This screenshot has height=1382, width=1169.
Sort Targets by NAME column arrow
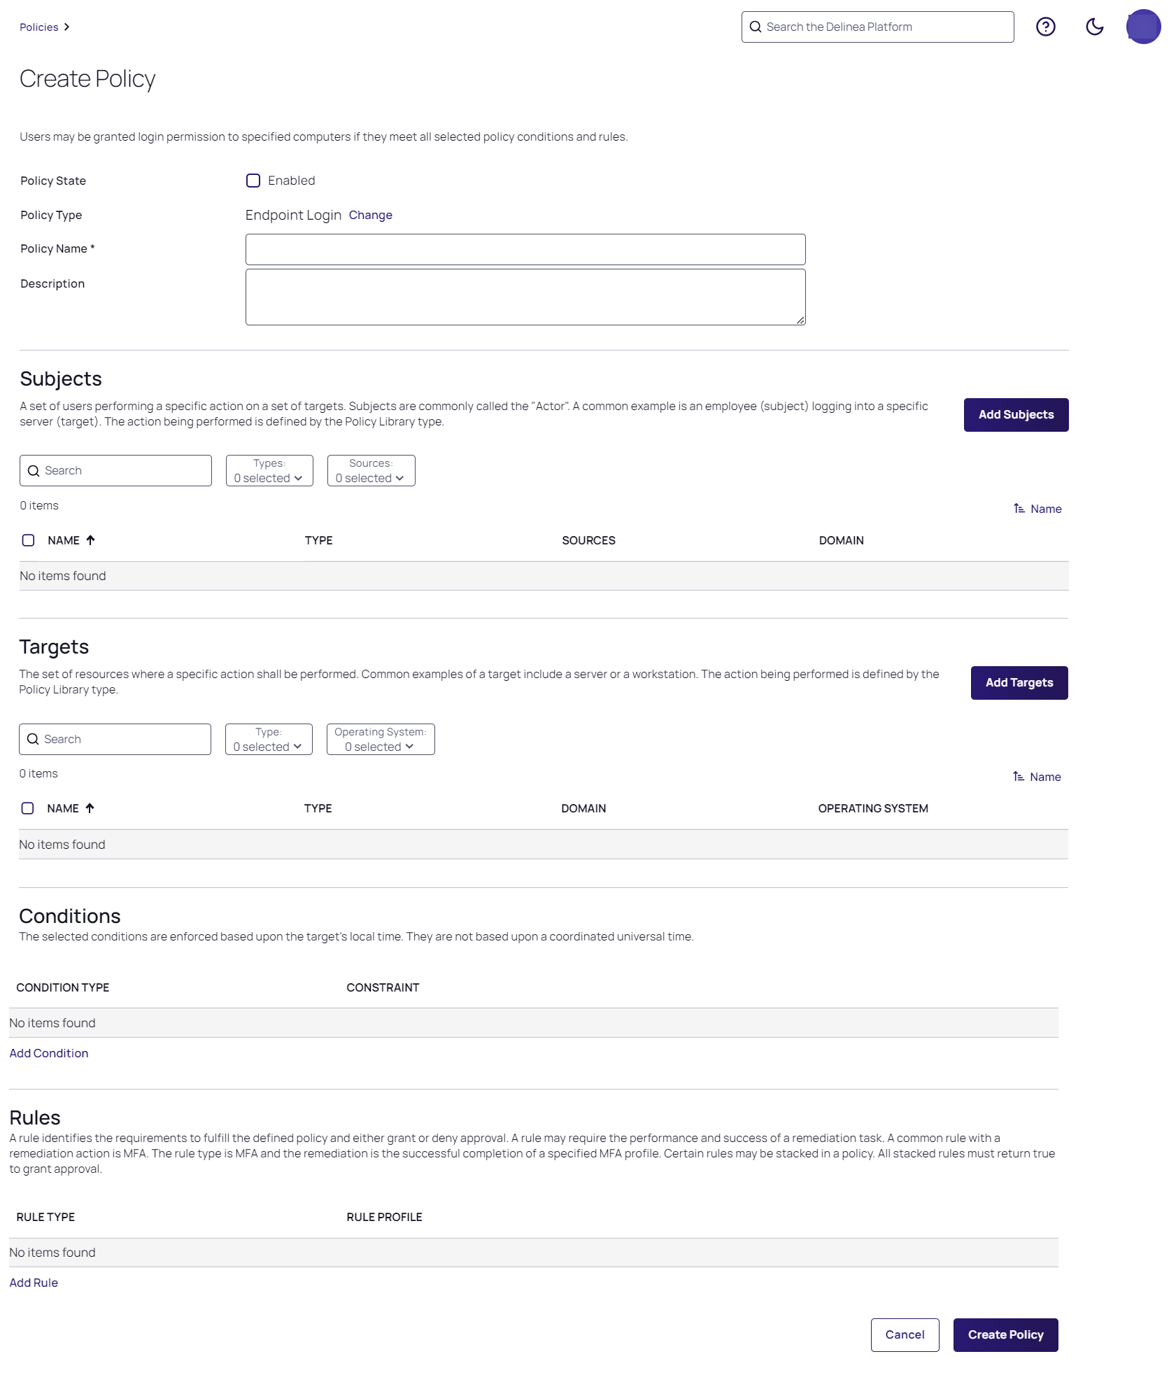pyautogui.click(x=90, y=808)
